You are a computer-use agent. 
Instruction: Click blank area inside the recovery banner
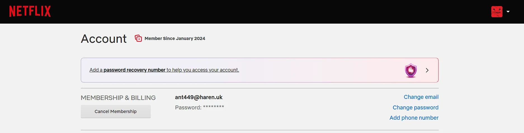(322, 70)
